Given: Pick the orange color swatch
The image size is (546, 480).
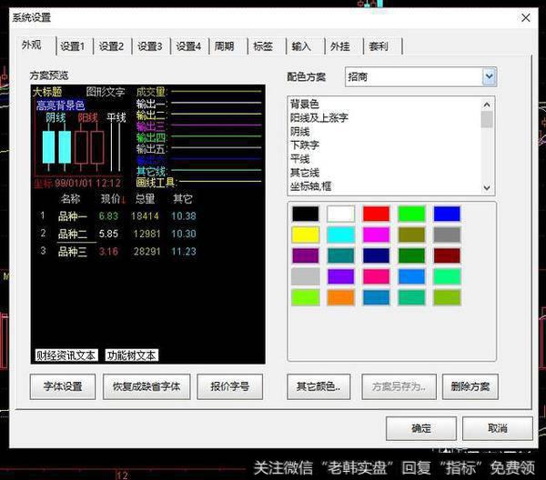Looking at the screenshot, I should (340, 298).
